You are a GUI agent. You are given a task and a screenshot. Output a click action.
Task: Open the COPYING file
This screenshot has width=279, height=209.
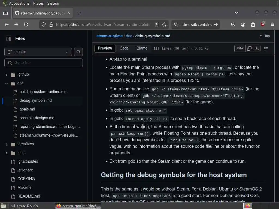26,179
